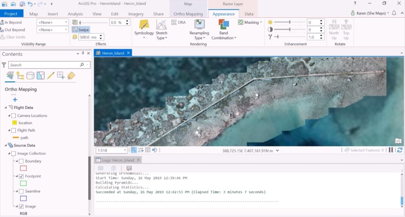
Task: Uncheck the Footprint layer checkbox
Action: point(21,176)
